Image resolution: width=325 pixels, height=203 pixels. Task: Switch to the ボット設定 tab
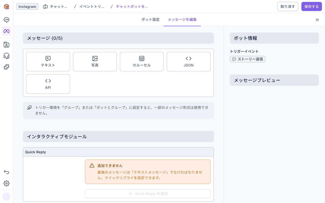coord(151,20)
